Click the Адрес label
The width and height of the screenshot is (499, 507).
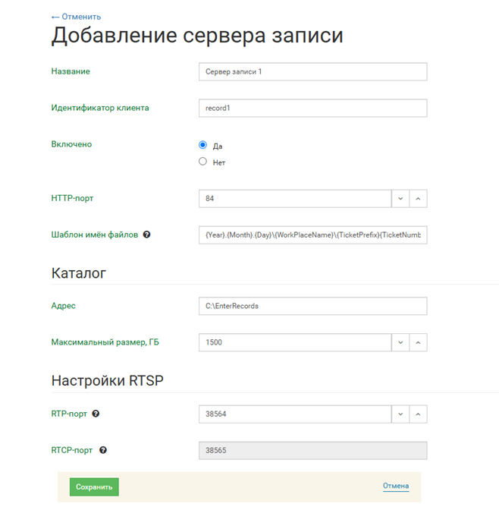[63, 306]
